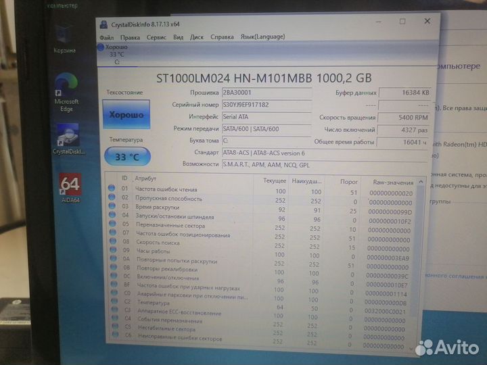Select row Переназначенные сектора
The height and width of the screenshot is (365, 487).
(261, 227)
